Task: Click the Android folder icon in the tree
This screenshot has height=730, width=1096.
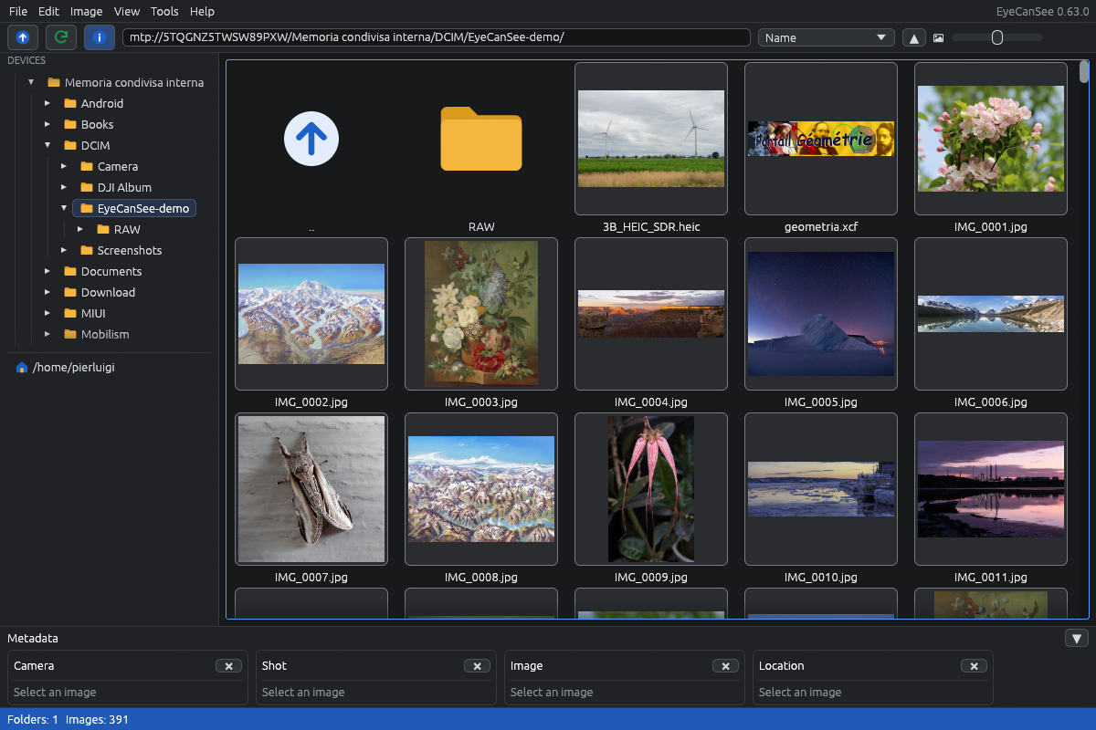Action: (x=70, y=103)
